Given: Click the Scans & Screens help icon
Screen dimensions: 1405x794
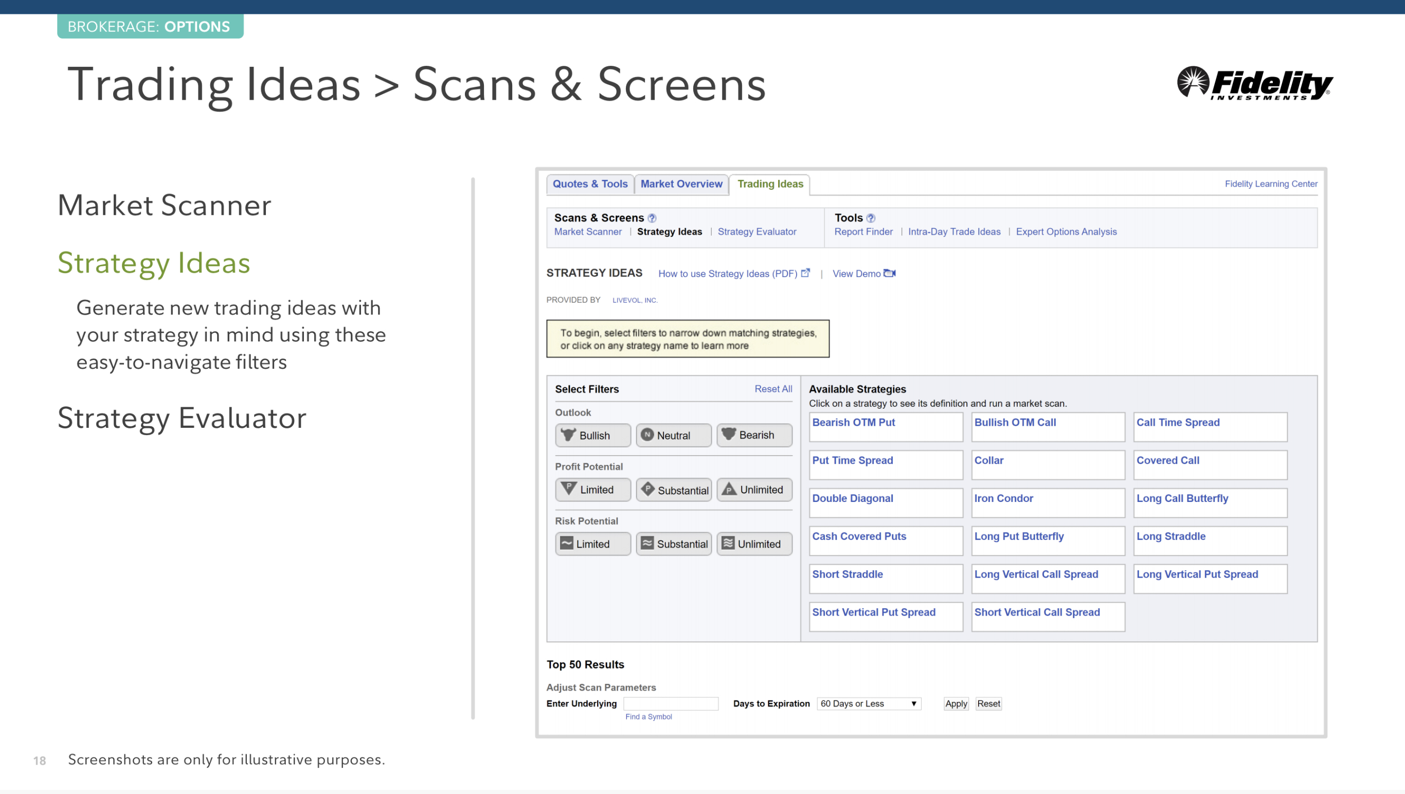Looking at the screenshot, I should [x=652, y=218].
